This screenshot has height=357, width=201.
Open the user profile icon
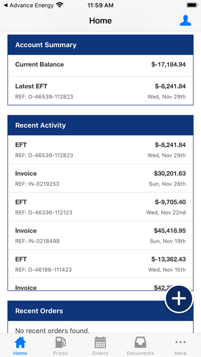185,21
